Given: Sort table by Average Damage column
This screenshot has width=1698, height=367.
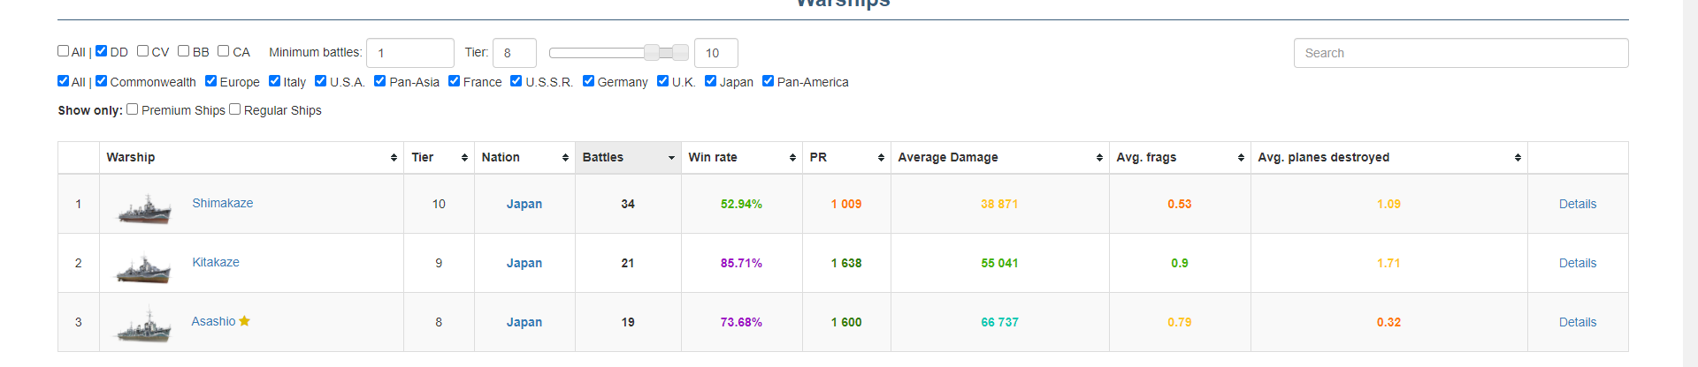Looking at the screenshot, I should coord(999,157).
